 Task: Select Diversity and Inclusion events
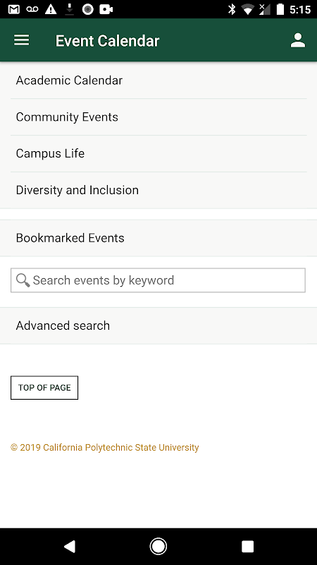[x=158, y=190]
